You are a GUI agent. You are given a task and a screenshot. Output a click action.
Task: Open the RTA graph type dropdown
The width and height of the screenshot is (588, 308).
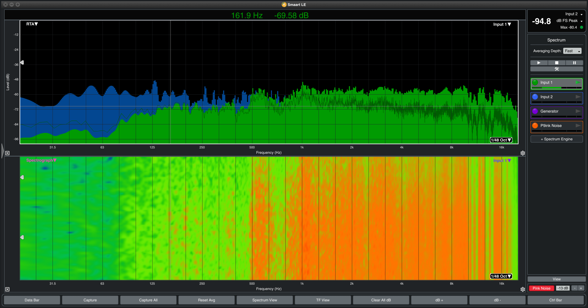pos(32,24)
